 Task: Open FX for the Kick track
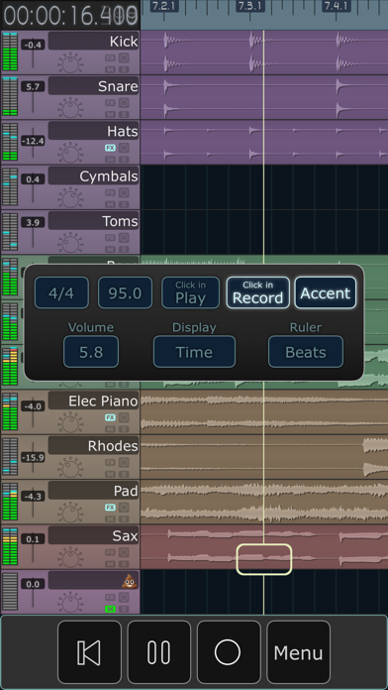[x=110, y=57]
